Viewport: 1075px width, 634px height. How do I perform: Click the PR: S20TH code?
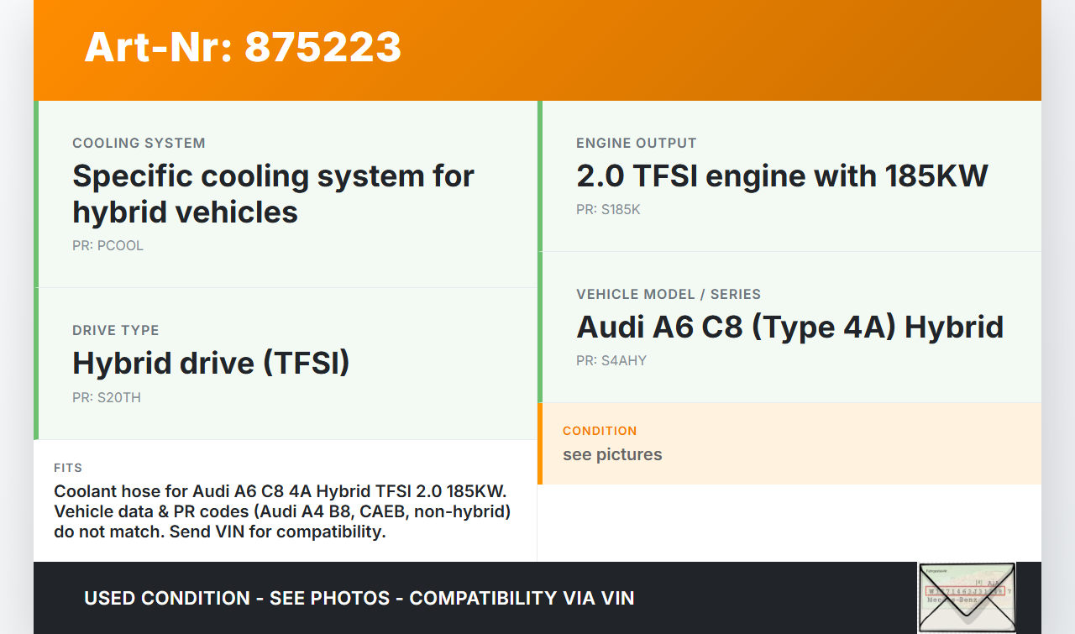click(x=107, y=397)
